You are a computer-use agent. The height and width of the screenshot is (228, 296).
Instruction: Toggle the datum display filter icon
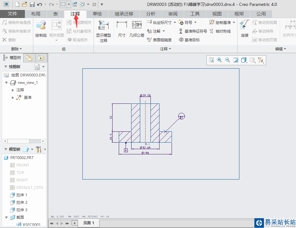click(261, 60)
